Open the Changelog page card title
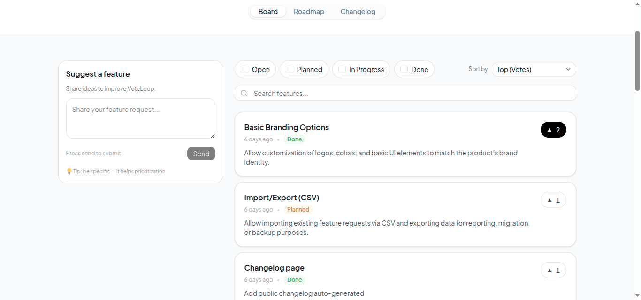This screenshot has width=641, height=300. pyautogui.click(x=275, y=268)
